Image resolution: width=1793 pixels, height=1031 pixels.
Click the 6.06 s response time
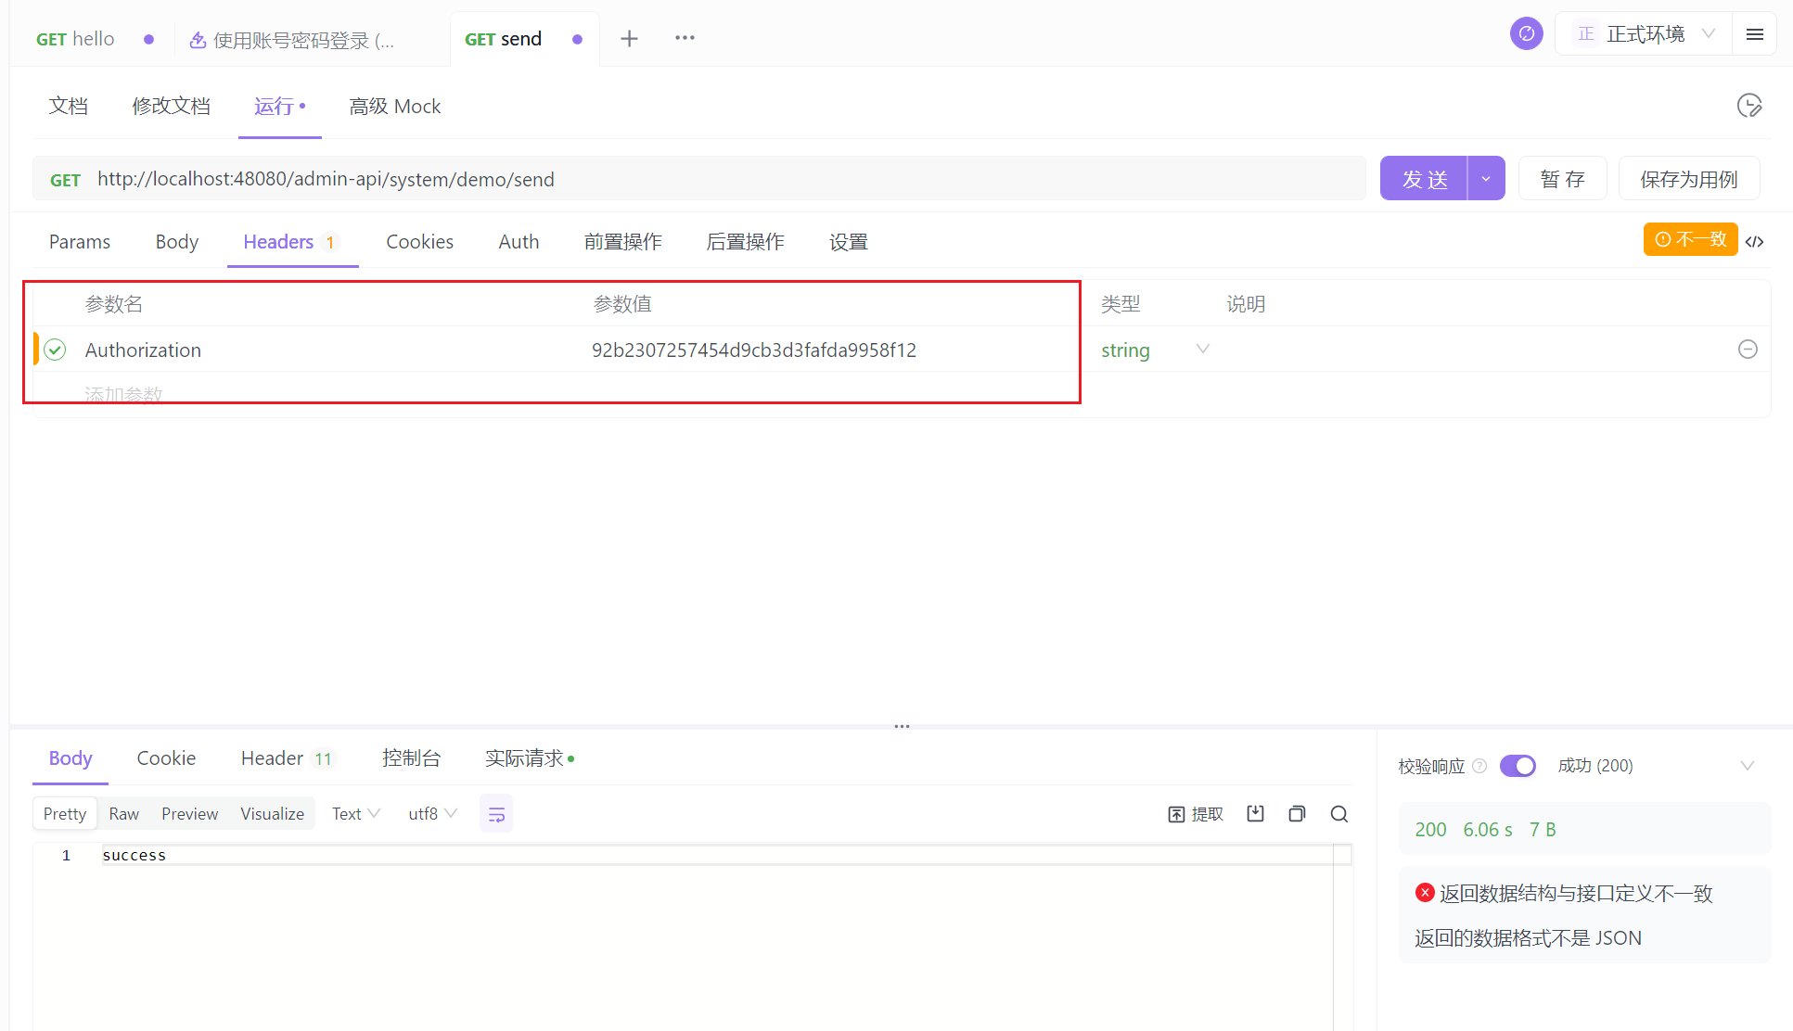coord(1488,829)
